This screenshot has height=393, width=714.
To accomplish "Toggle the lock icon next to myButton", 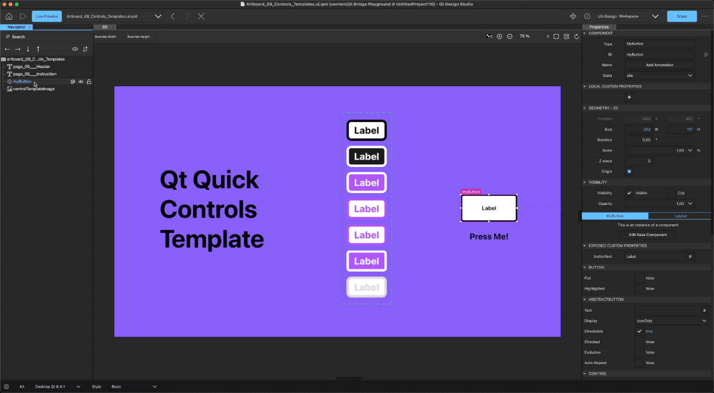I will 89,81.
